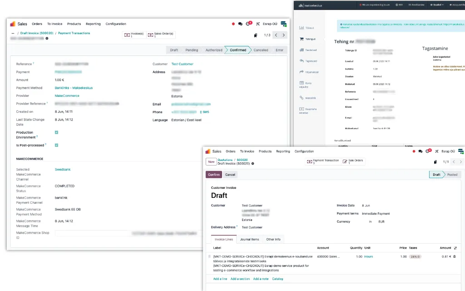Viewport: 465px width, 291px height.
Task: Open the Sale Orders smart button in invoice window
Action: [x=353, y=161]
